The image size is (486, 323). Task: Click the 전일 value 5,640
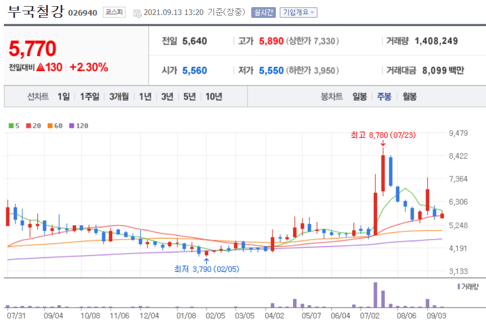(x=195, y=41)
